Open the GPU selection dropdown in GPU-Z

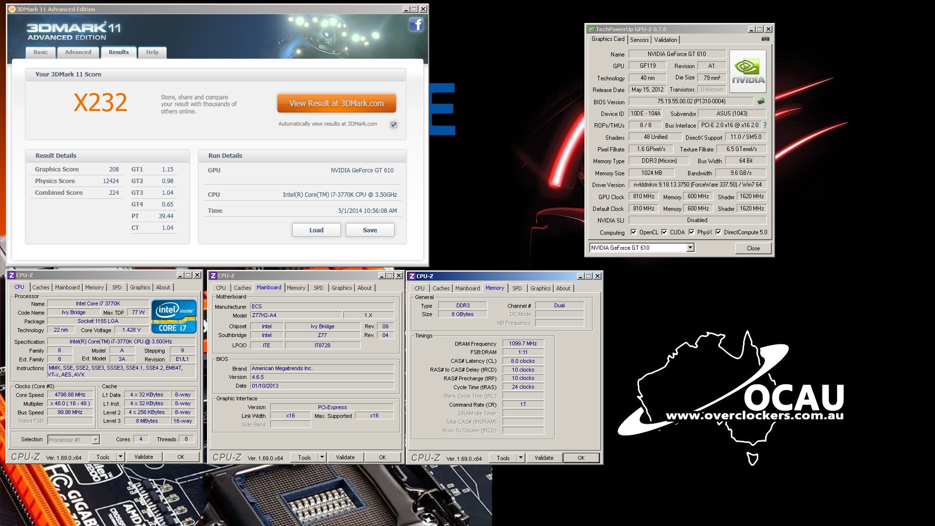coord(690,248)
